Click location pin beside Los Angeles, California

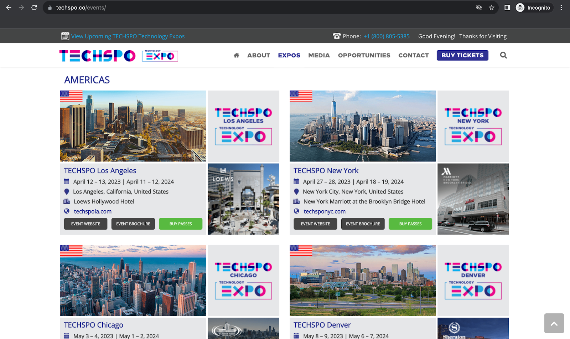(x=66, y=191)
